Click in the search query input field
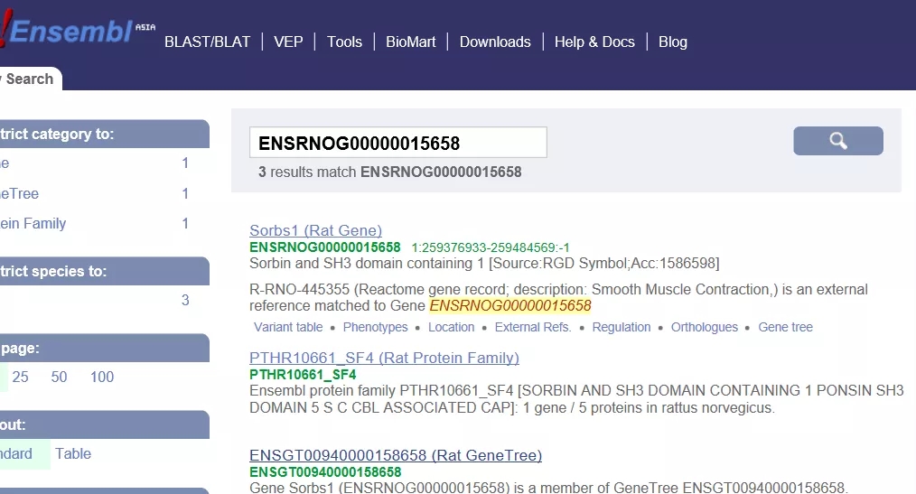Viewport: 916px width, 494px height. tap(397, 143)
